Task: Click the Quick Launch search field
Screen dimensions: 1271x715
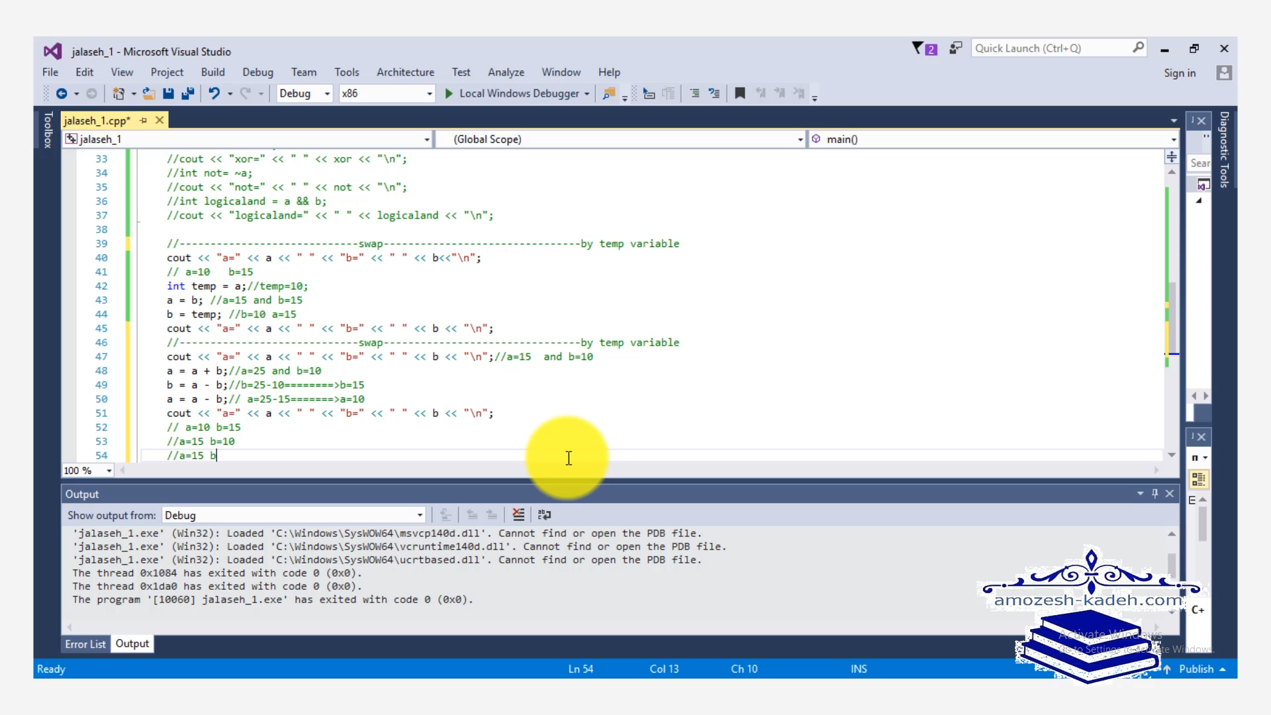Action: pyautogui.click(x=1053, y=48)
